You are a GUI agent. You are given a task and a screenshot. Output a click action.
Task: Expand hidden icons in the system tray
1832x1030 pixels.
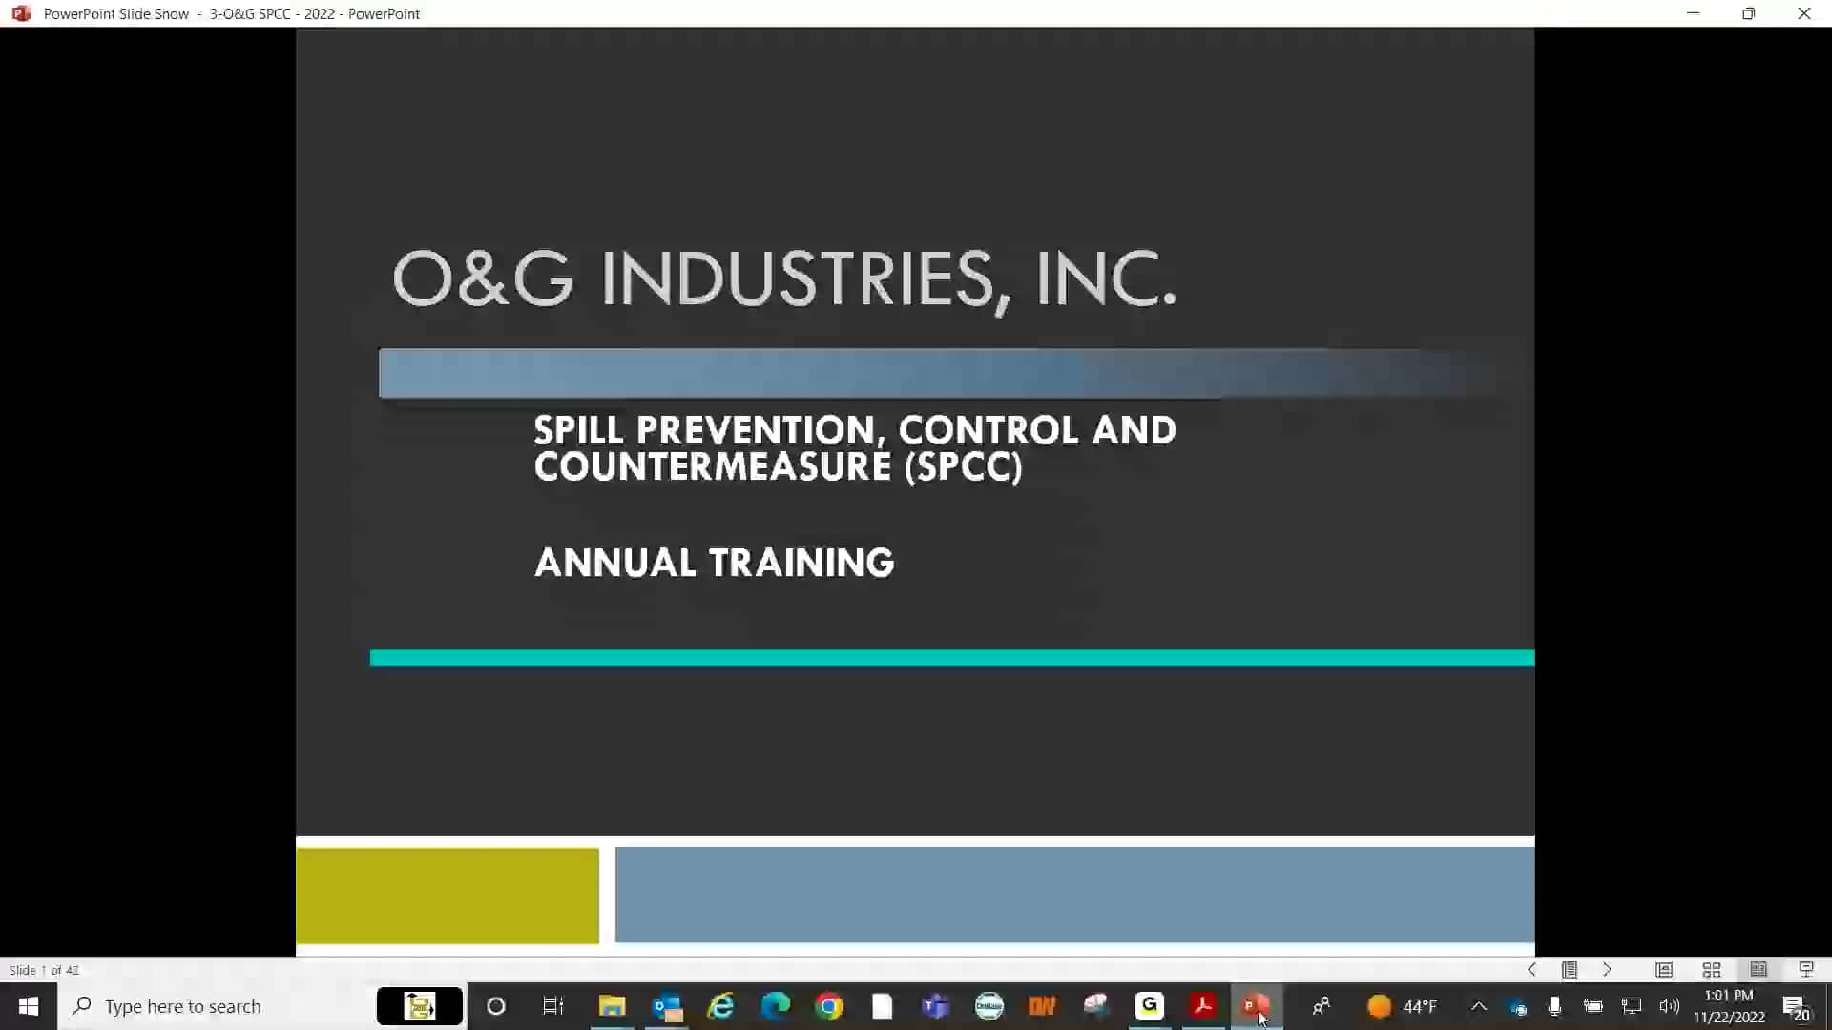1478,1006
